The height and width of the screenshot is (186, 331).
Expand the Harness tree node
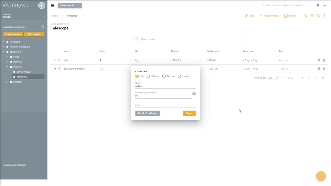[7, 62]
